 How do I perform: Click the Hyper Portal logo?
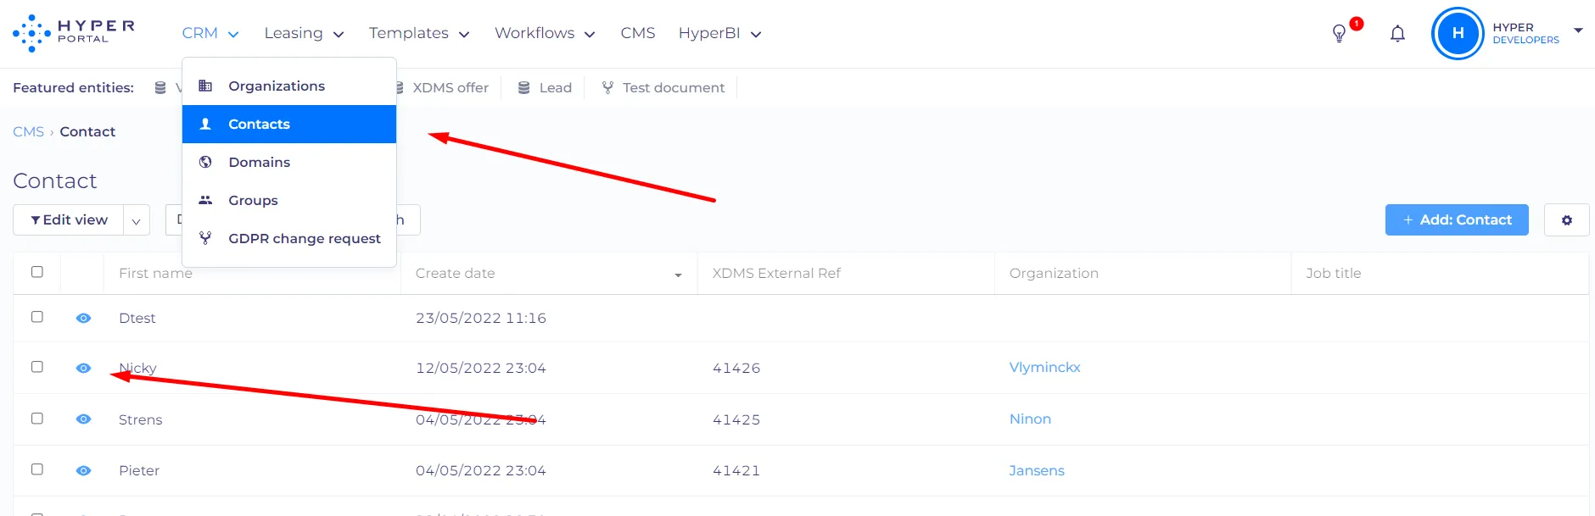[x=74, y=33]
